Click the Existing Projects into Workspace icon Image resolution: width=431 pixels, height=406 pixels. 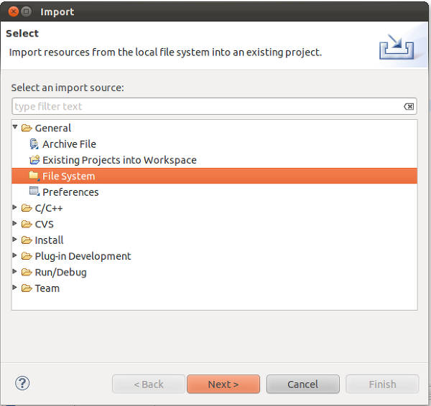click(x=34, y=160)
